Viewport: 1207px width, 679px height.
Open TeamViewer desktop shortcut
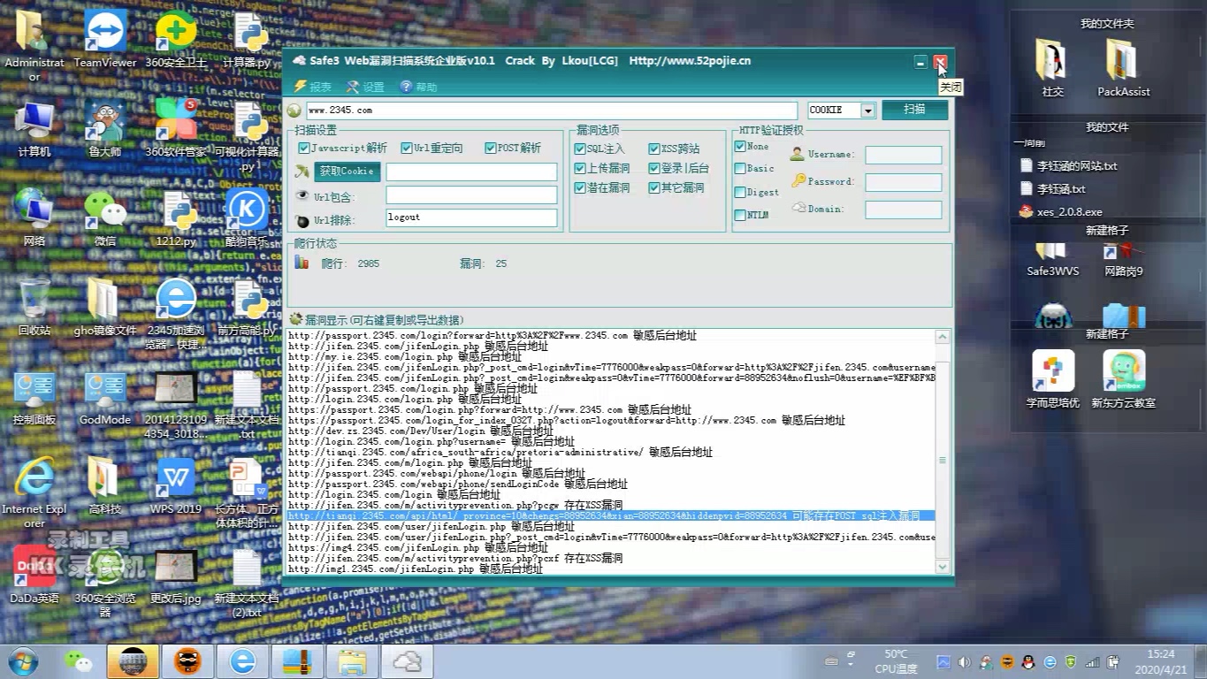[105, 39]
